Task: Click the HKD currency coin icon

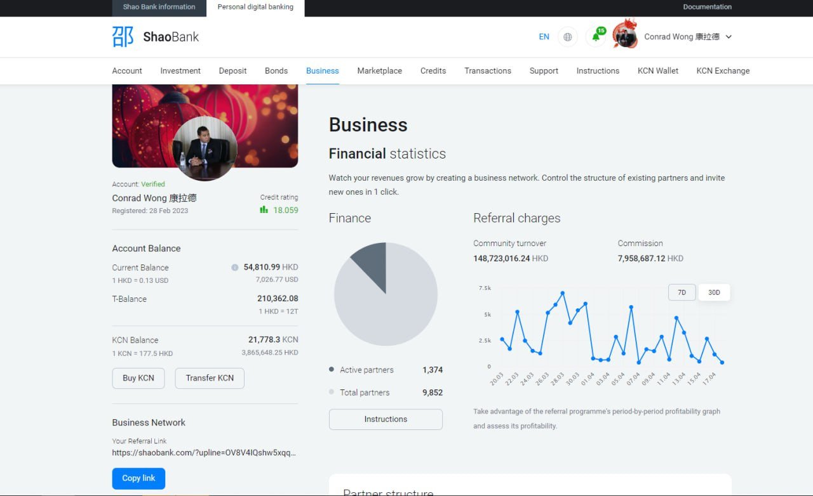Action: tap(235, 268)
